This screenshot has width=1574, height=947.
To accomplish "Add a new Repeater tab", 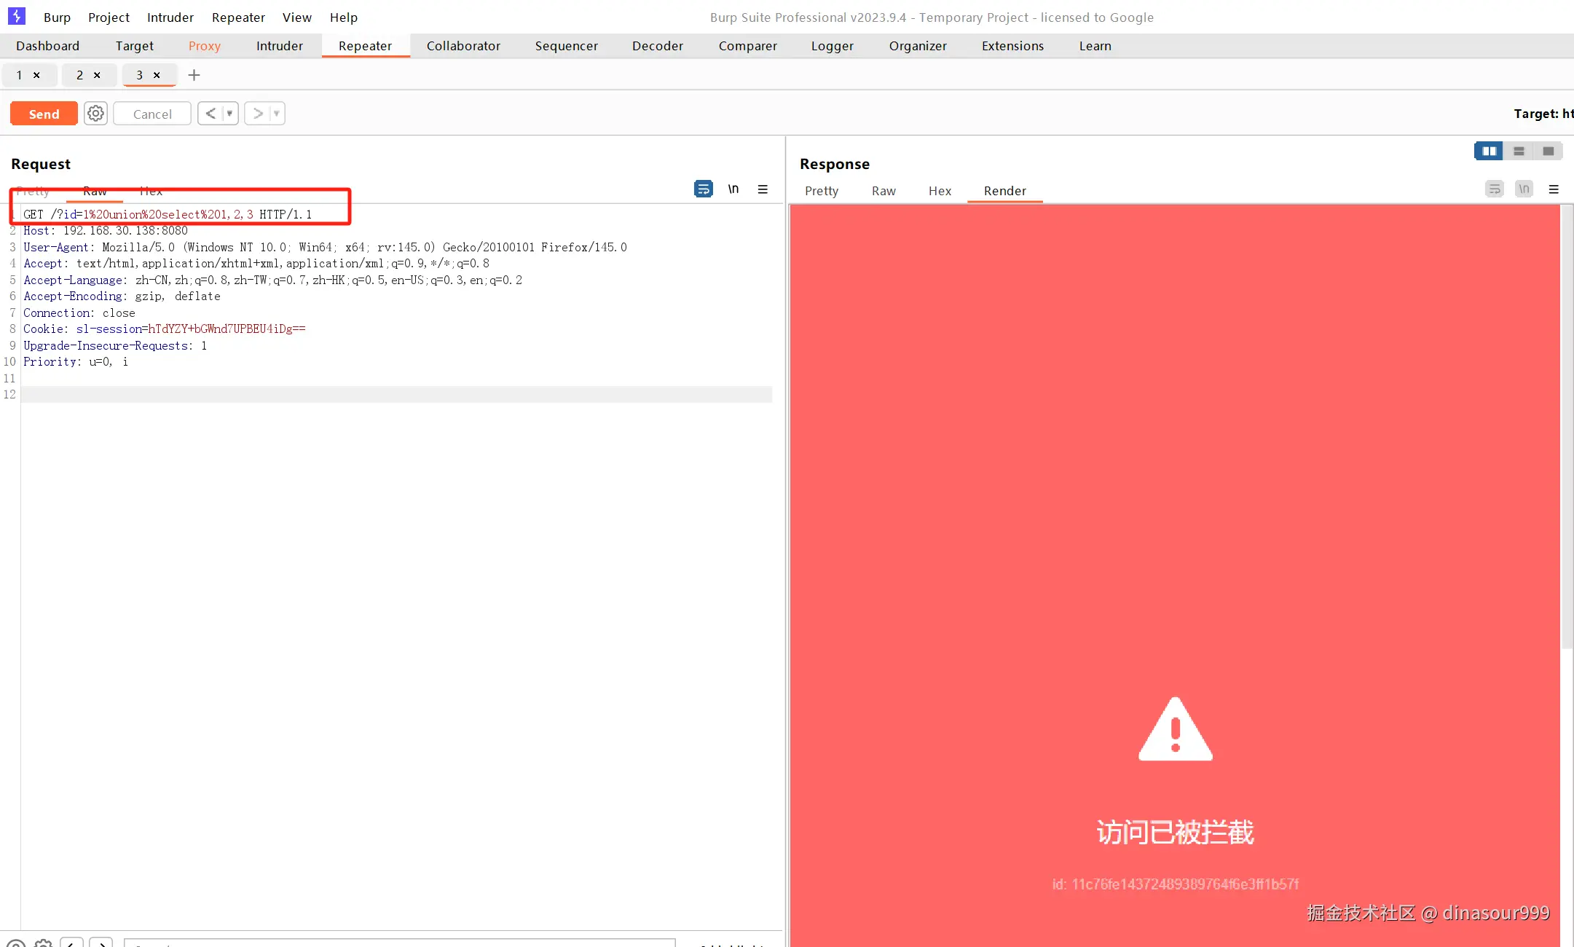I will tap(194, 75).
